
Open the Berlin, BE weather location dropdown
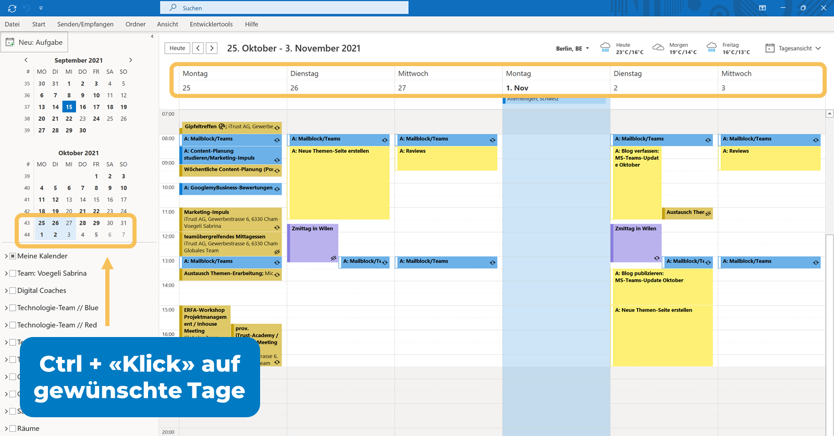click(x=587, y=48)
